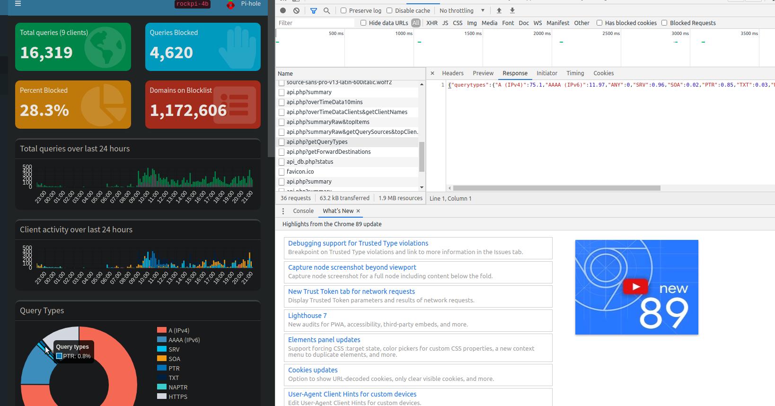This screenshot has height=406, width=775.
Task: Switch to the Console drawer tab
Action: pos(303,211)
